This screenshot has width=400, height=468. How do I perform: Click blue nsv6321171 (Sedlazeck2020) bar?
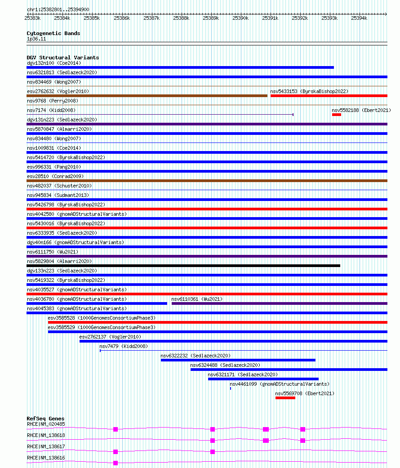point(263,379)
